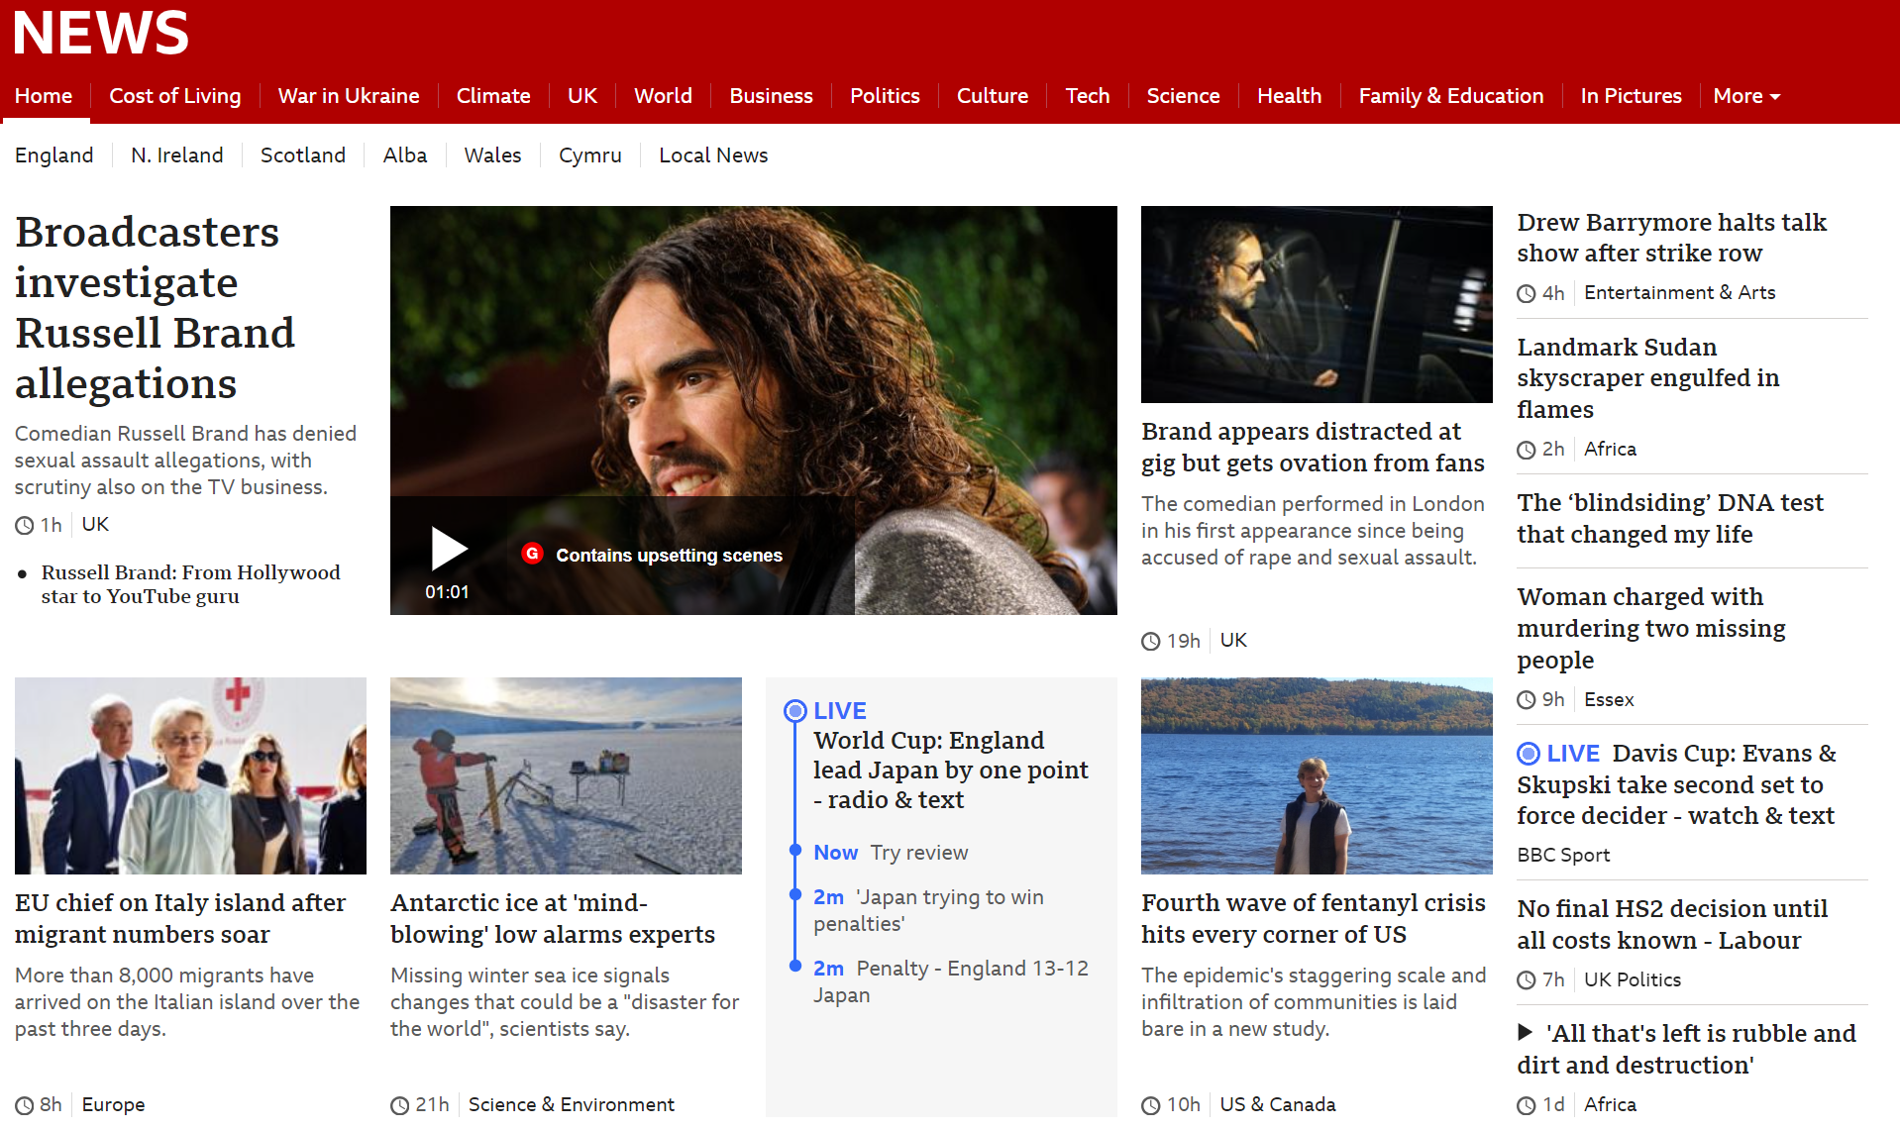Click the clock icon next to 19h

click(x=1150, y=642)
